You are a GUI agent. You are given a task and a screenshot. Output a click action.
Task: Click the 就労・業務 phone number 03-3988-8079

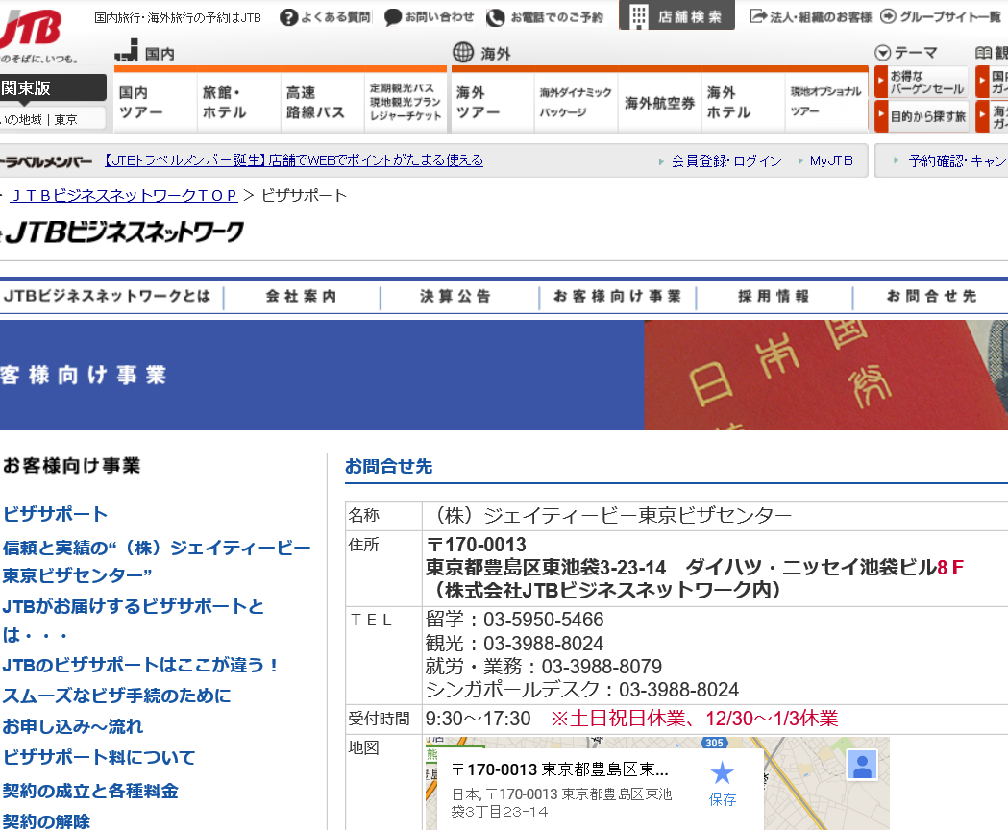tap(602, 667)
